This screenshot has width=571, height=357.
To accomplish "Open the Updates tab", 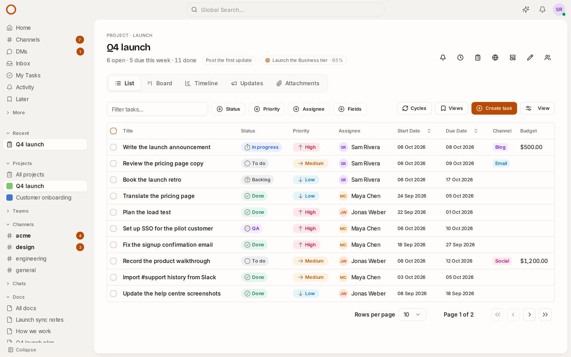I will pyautogui.click(x=247, y=83).
